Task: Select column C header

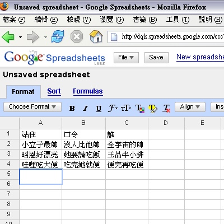Action: pyautogui.click(x=127, y=123)
